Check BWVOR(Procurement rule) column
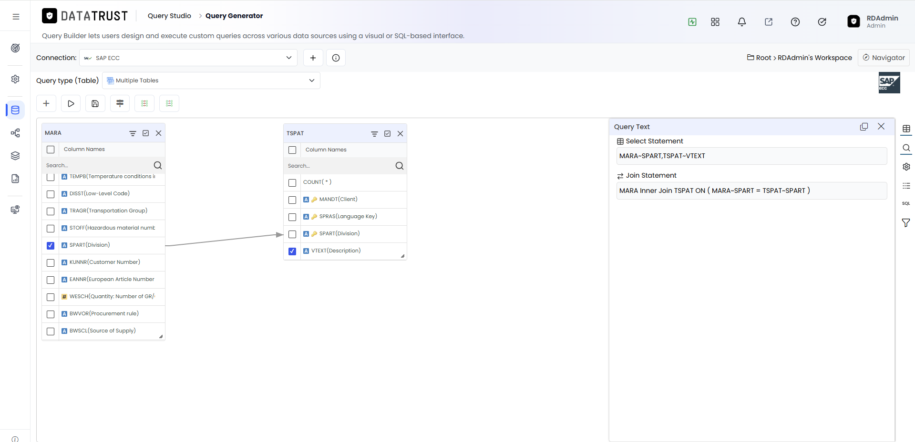This screenshot has height=442, width=915. click(x=51, y=314)
